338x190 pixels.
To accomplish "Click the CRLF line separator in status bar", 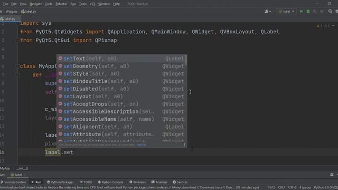I will tap(281, 187).
